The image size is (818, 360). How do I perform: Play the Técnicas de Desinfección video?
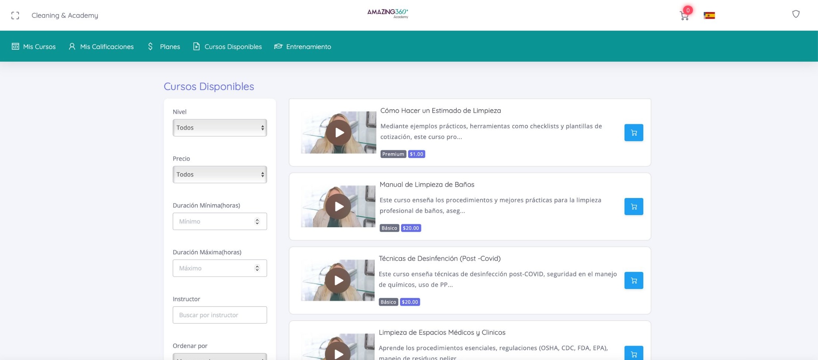click(338, 280)
